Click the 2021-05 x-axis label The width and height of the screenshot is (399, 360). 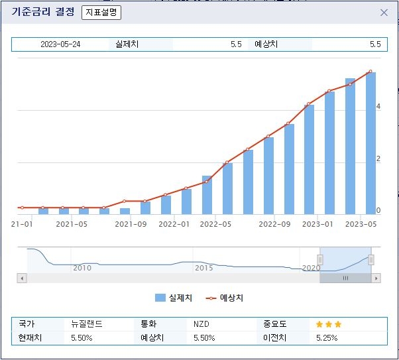tap(72, 224)
